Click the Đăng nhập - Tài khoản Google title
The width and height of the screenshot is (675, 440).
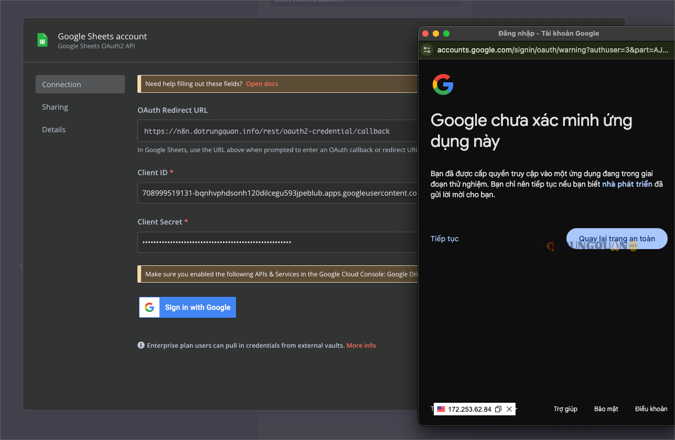[x=549, y=34]
